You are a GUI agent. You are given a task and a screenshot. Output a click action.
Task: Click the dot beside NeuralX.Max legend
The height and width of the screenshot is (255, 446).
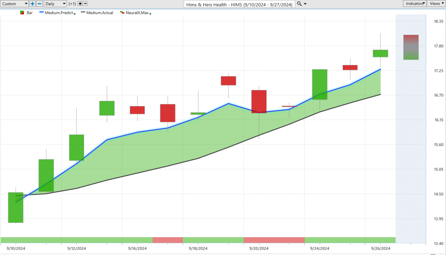pyautogui.click(x=150, y=13)
